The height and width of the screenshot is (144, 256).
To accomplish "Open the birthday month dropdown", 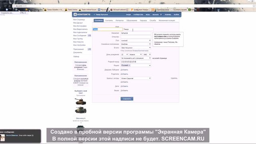I will (x=135, y=54).
